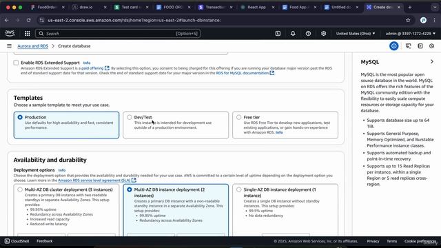This screenshot has width=441, height=248.
Task: Enable RDS Extended Support checkbox
Action: tap(16, 63)
